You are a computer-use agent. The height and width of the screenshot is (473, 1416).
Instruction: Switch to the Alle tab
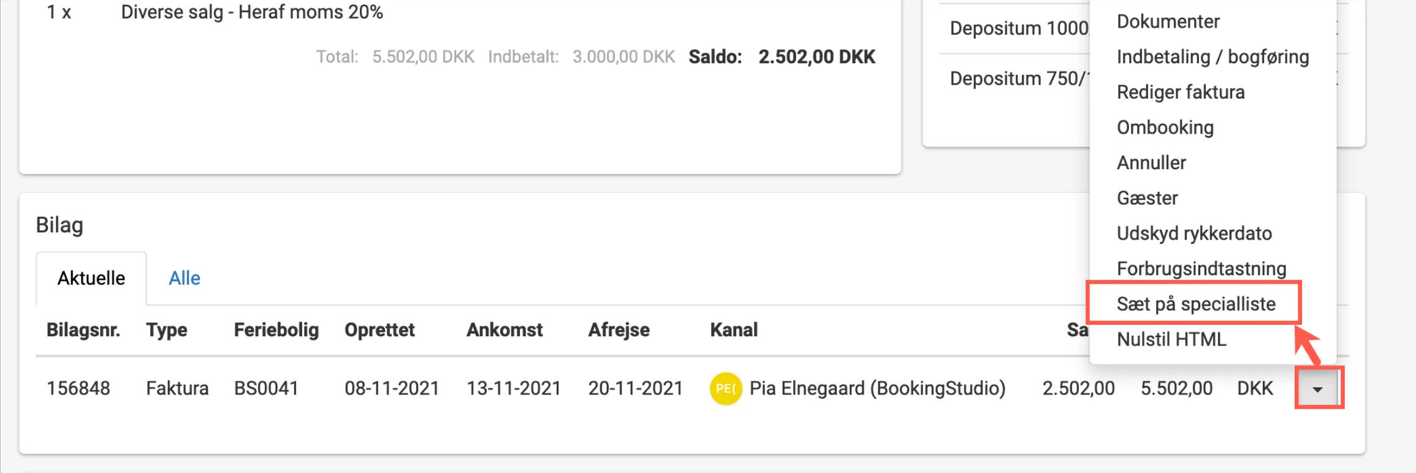[183, 278]
